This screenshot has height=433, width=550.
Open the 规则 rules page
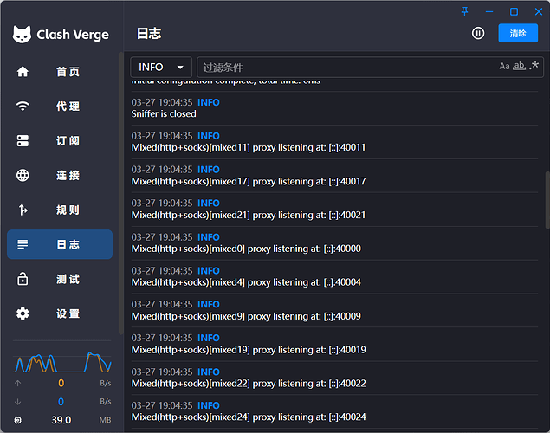click(x=60, y=210)
